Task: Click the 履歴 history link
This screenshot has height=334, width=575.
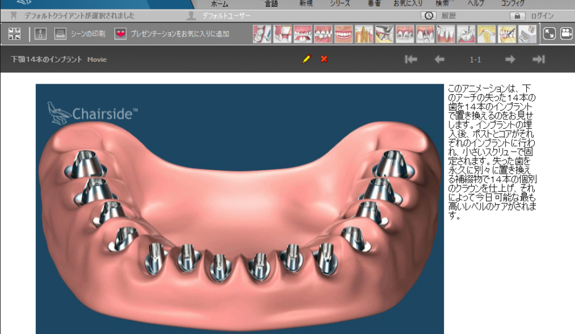Action: point(448,16)
